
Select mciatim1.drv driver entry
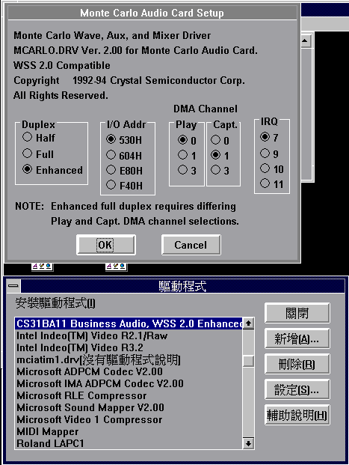(x=129, y=359)
